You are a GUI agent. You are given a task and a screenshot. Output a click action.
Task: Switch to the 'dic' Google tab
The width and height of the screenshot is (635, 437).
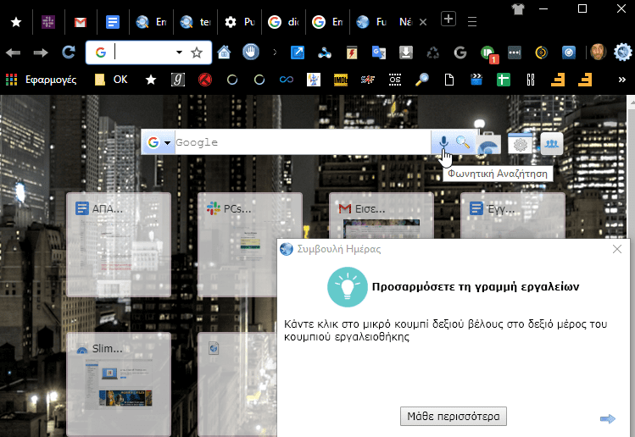(x=283, y=22)
